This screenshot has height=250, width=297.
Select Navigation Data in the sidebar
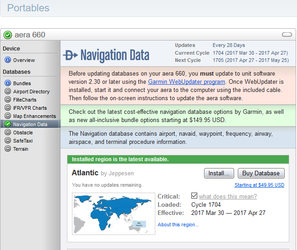[x=30, y=124]
